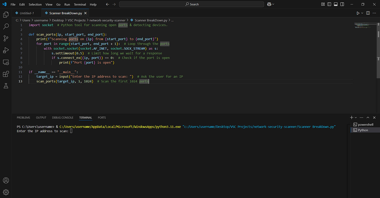The width and height of the screenshot is (380, 198).
Task: Create a new terminal with plus icon
Action: pos(352,118)
